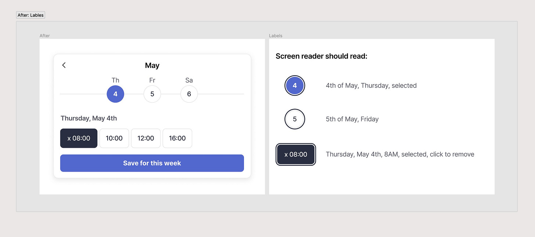This screenshot has height=237, width=535.
Task: Select day 5 under Fr column
Action: pos(152,94)
